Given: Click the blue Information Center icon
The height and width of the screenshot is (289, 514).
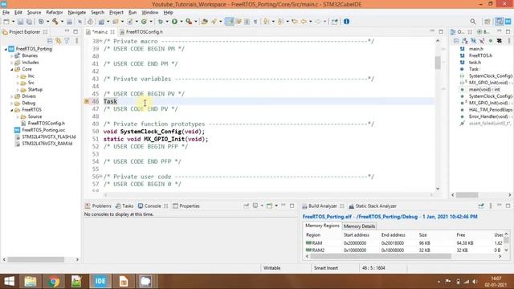Looking at the screenshot, I should (x=346, y=22).
